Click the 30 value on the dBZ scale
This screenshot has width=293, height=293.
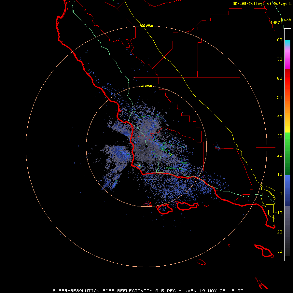click(280, 136)
